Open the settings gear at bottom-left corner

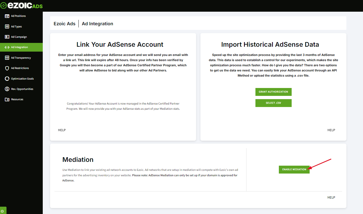(2, 211)
